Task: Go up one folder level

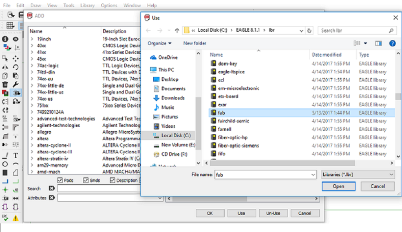Action: pyautogui.click(x=177, y=31)
